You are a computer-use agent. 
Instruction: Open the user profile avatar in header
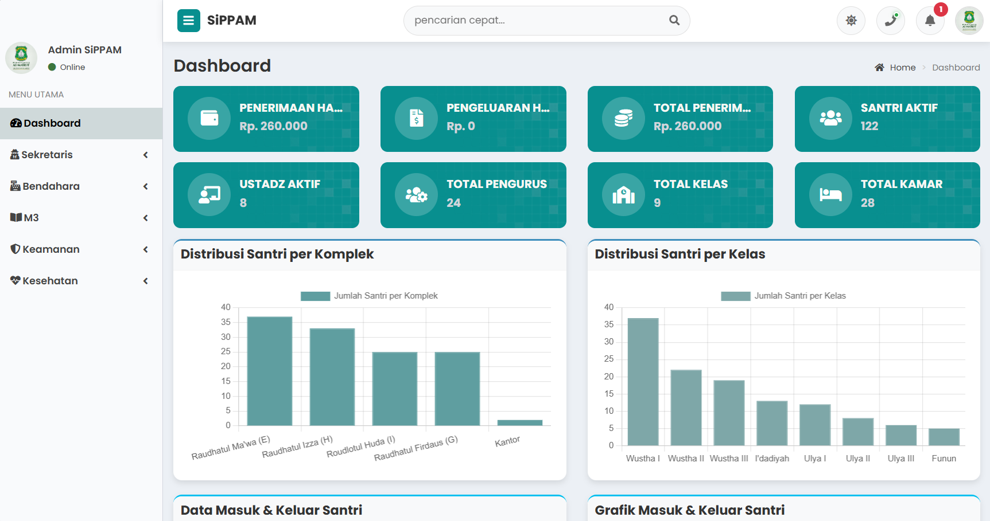tap(969, 21)
